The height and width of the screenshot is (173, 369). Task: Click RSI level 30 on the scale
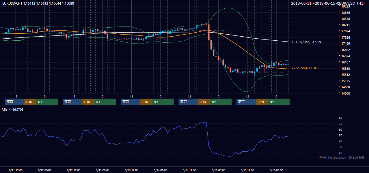340,147
